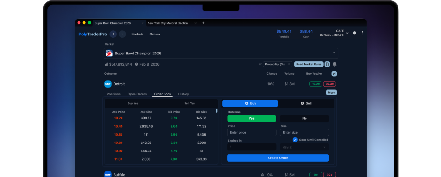Select the No outcome
441x177 pixels.
point(305,118)
